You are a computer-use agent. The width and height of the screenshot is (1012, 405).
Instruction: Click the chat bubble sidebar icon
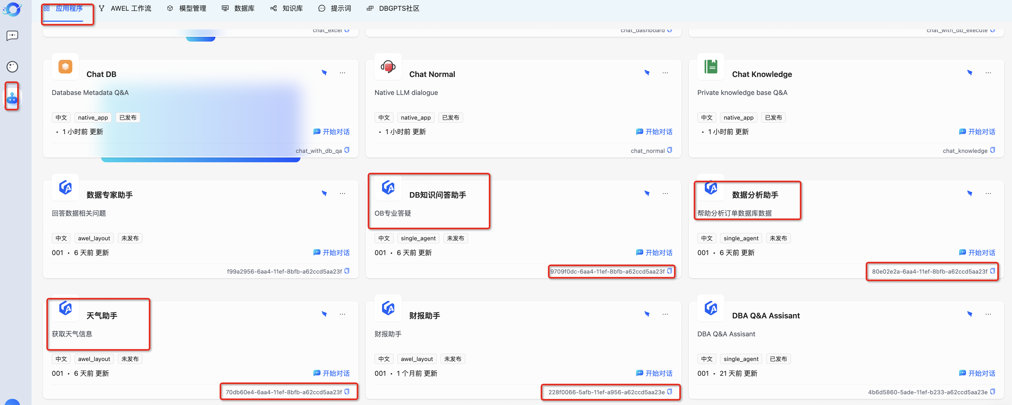[x=12, y=36]
